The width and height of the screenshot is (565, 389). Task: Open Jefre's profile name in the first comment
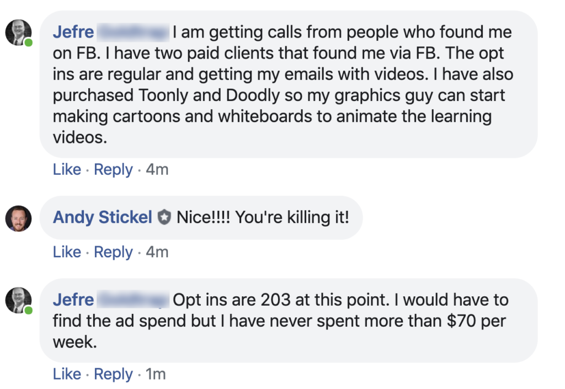pyautogui.click(x=73, y=33)
